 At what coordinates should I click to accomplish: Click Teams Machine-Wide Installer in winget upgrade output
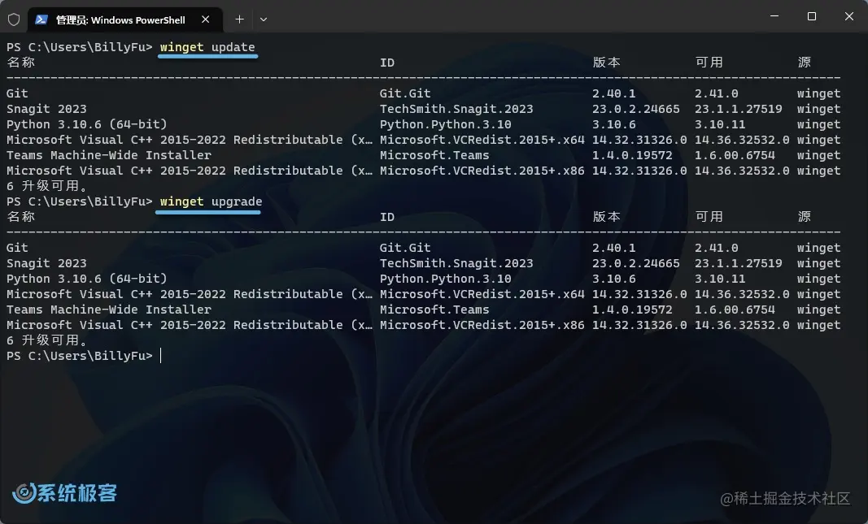coord(109,310)
